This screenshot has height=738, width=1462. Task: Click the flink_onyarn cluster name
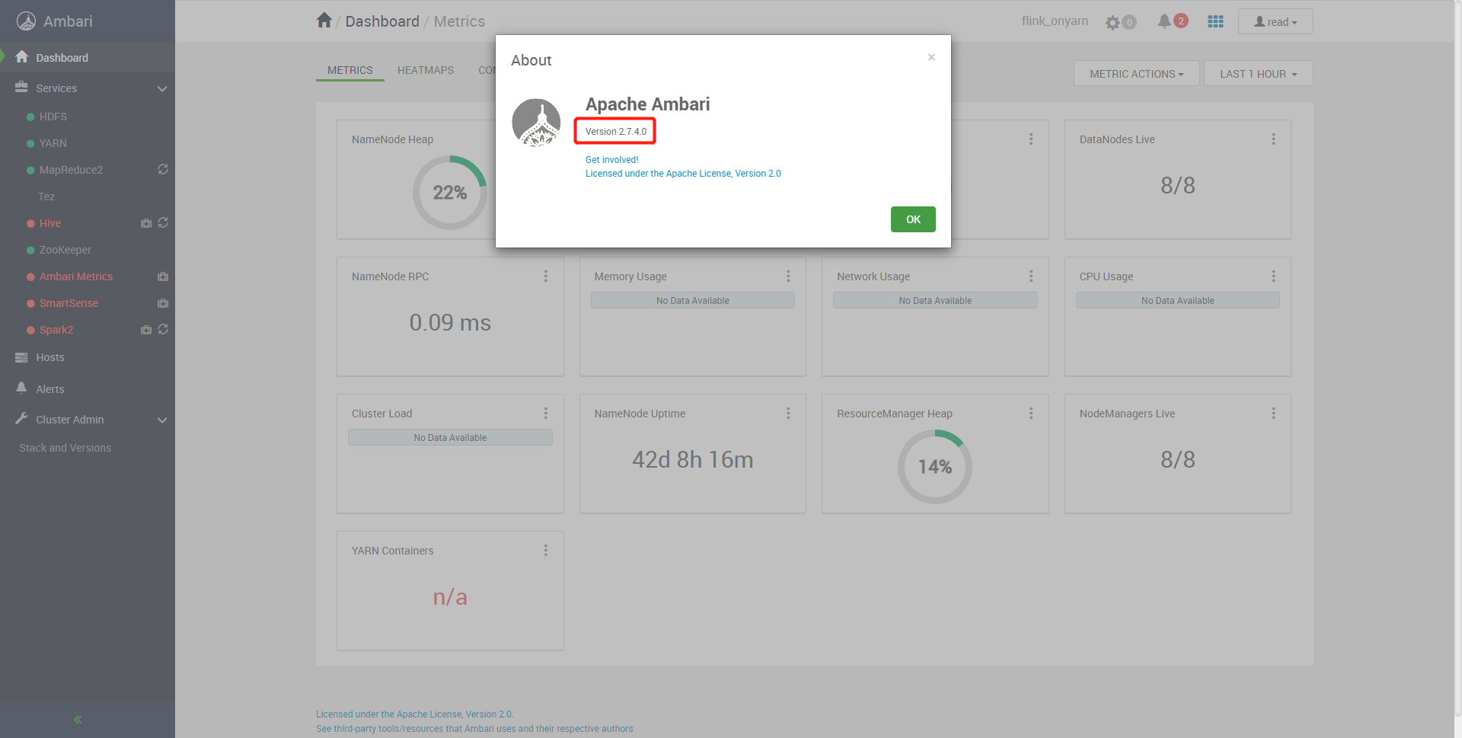click(x=1055, y=21)
